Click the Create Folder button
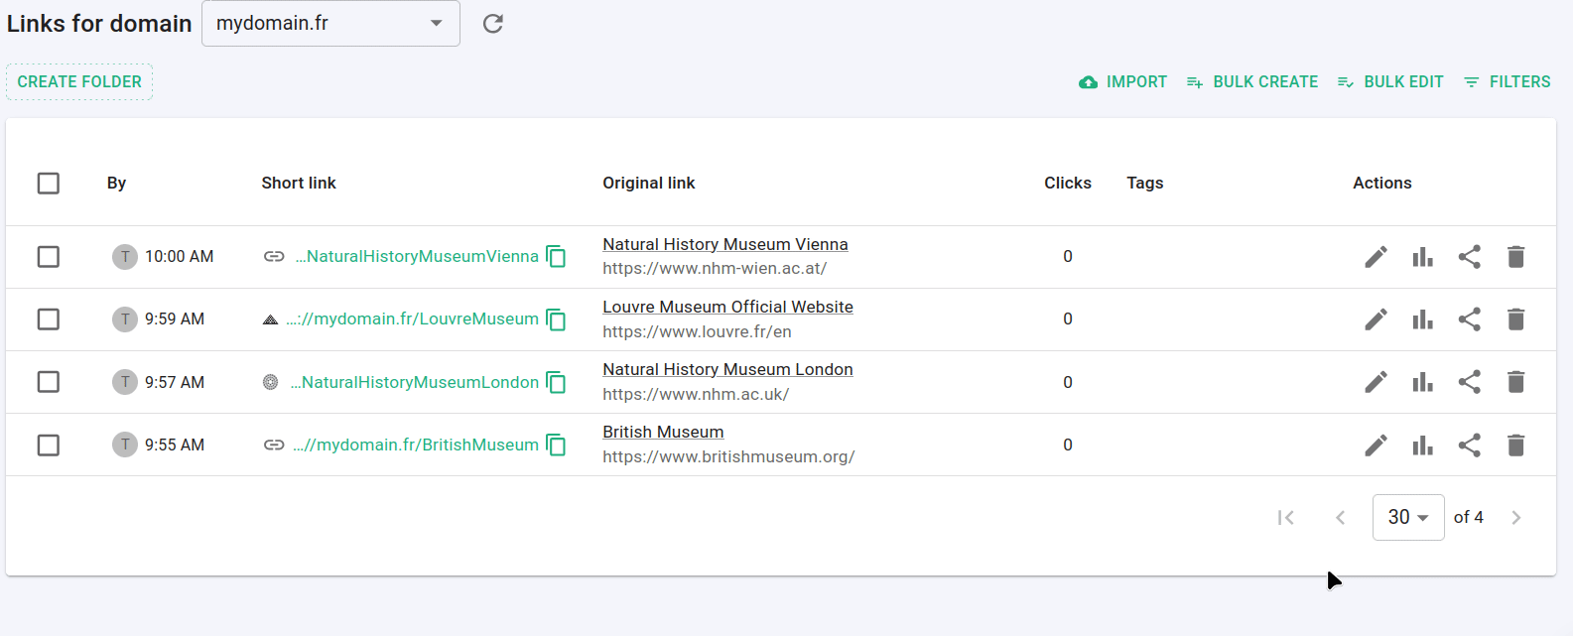 pyautogui.click(x=79, y=82)
